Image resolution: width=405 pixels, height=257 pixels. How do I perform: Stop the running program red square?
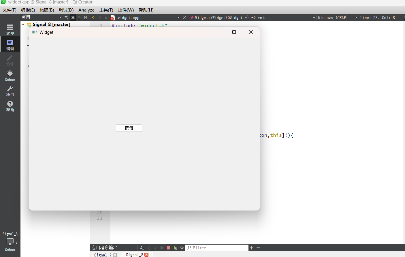169,248
